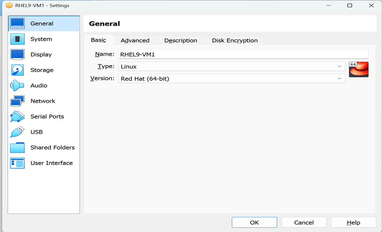Go to Storage settings label

[x=42, y=70]
